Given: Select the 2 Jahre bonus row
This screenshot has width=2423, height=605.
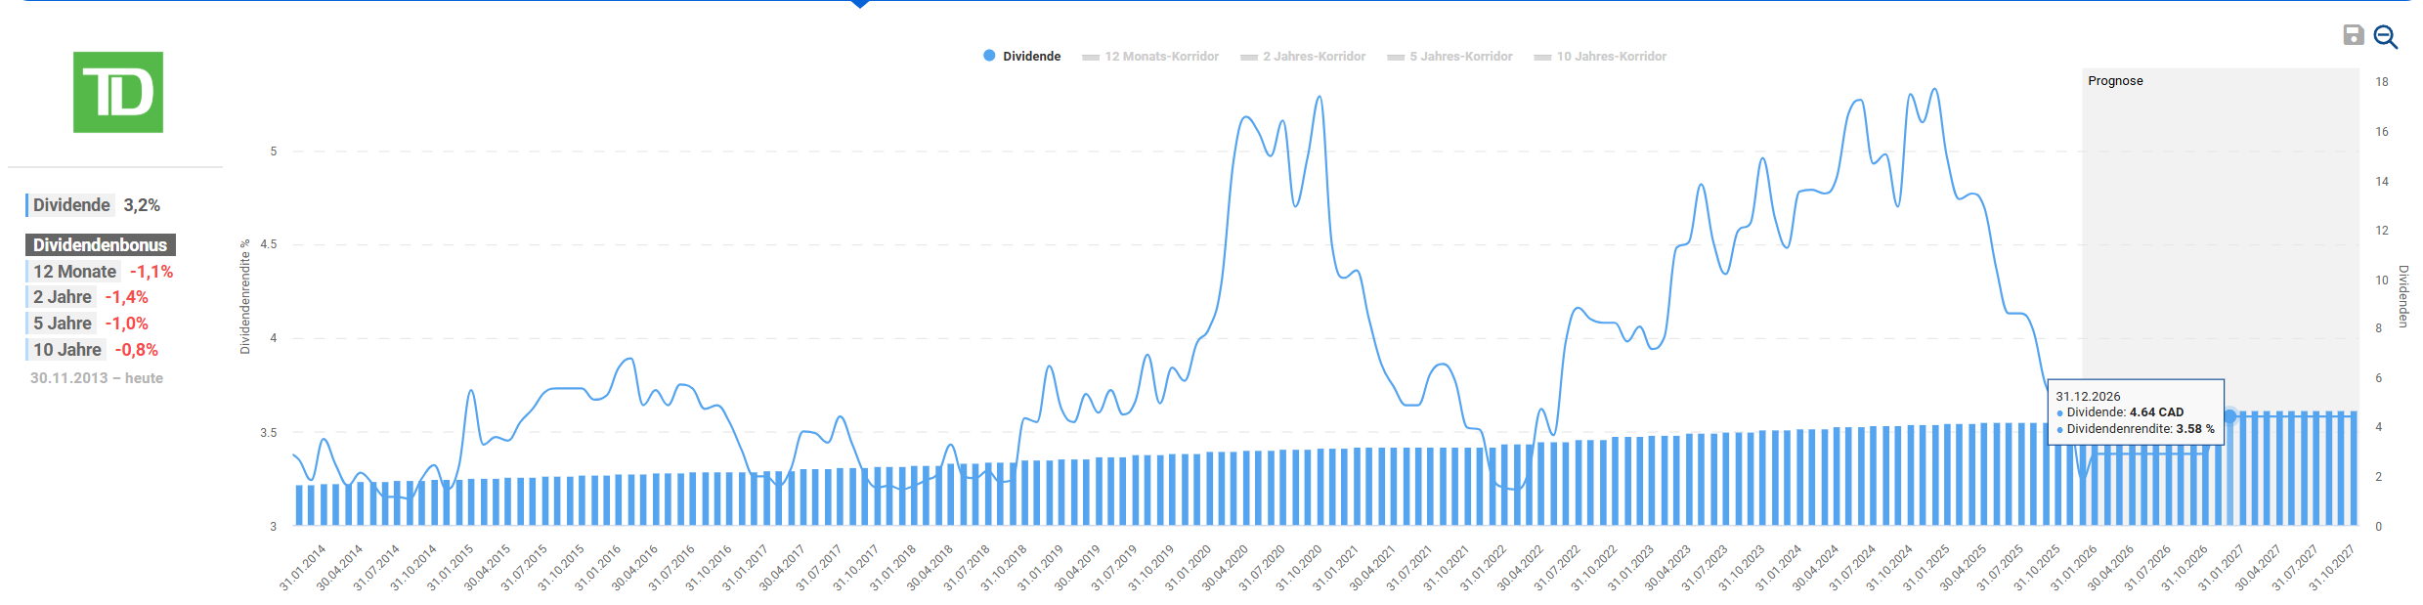Looking at the screenshot, I should pos(89,297).
